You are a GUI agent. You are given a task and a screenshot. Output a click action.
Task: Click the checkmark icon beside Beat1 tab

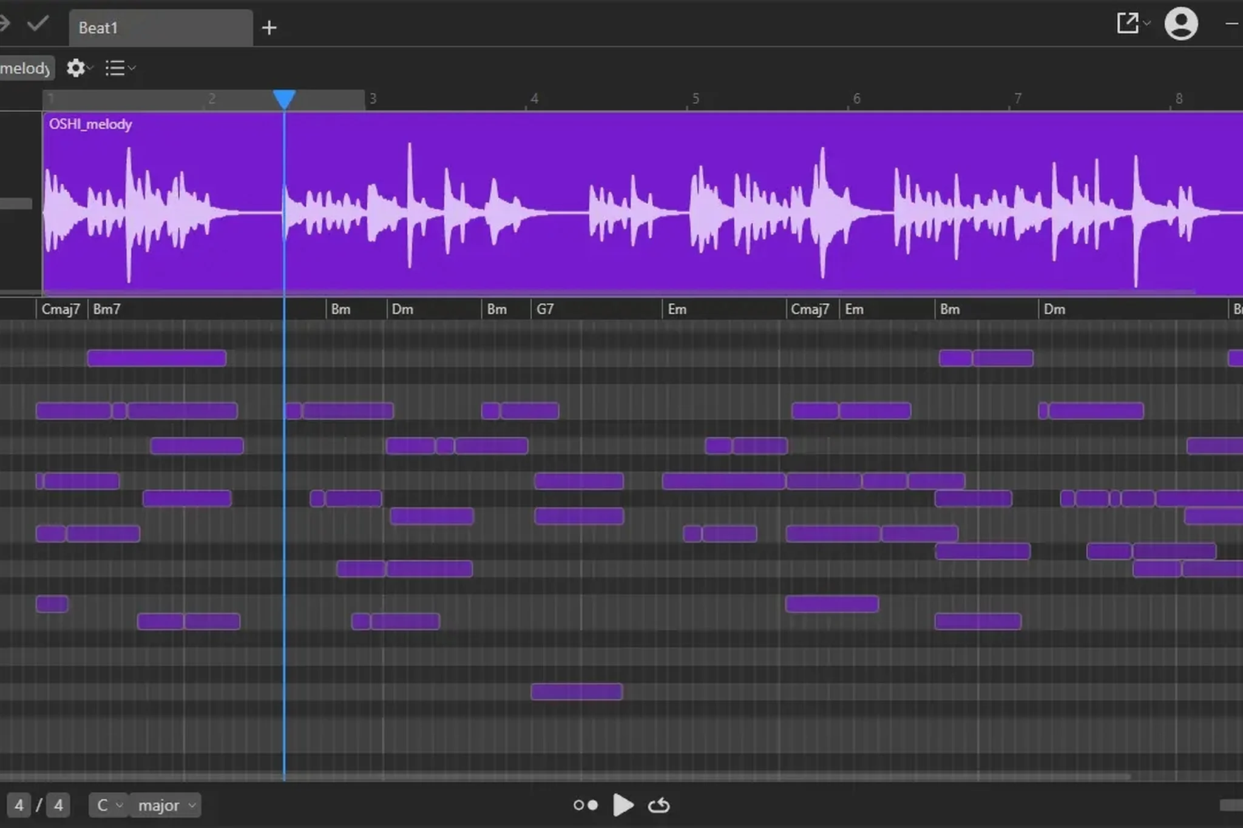pos(38,24)
